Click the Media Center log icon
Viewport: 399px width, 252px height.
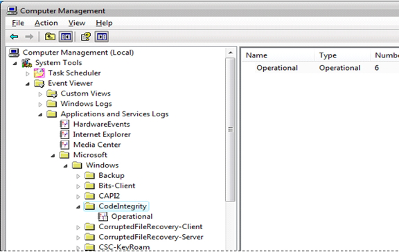click(64, 145)
